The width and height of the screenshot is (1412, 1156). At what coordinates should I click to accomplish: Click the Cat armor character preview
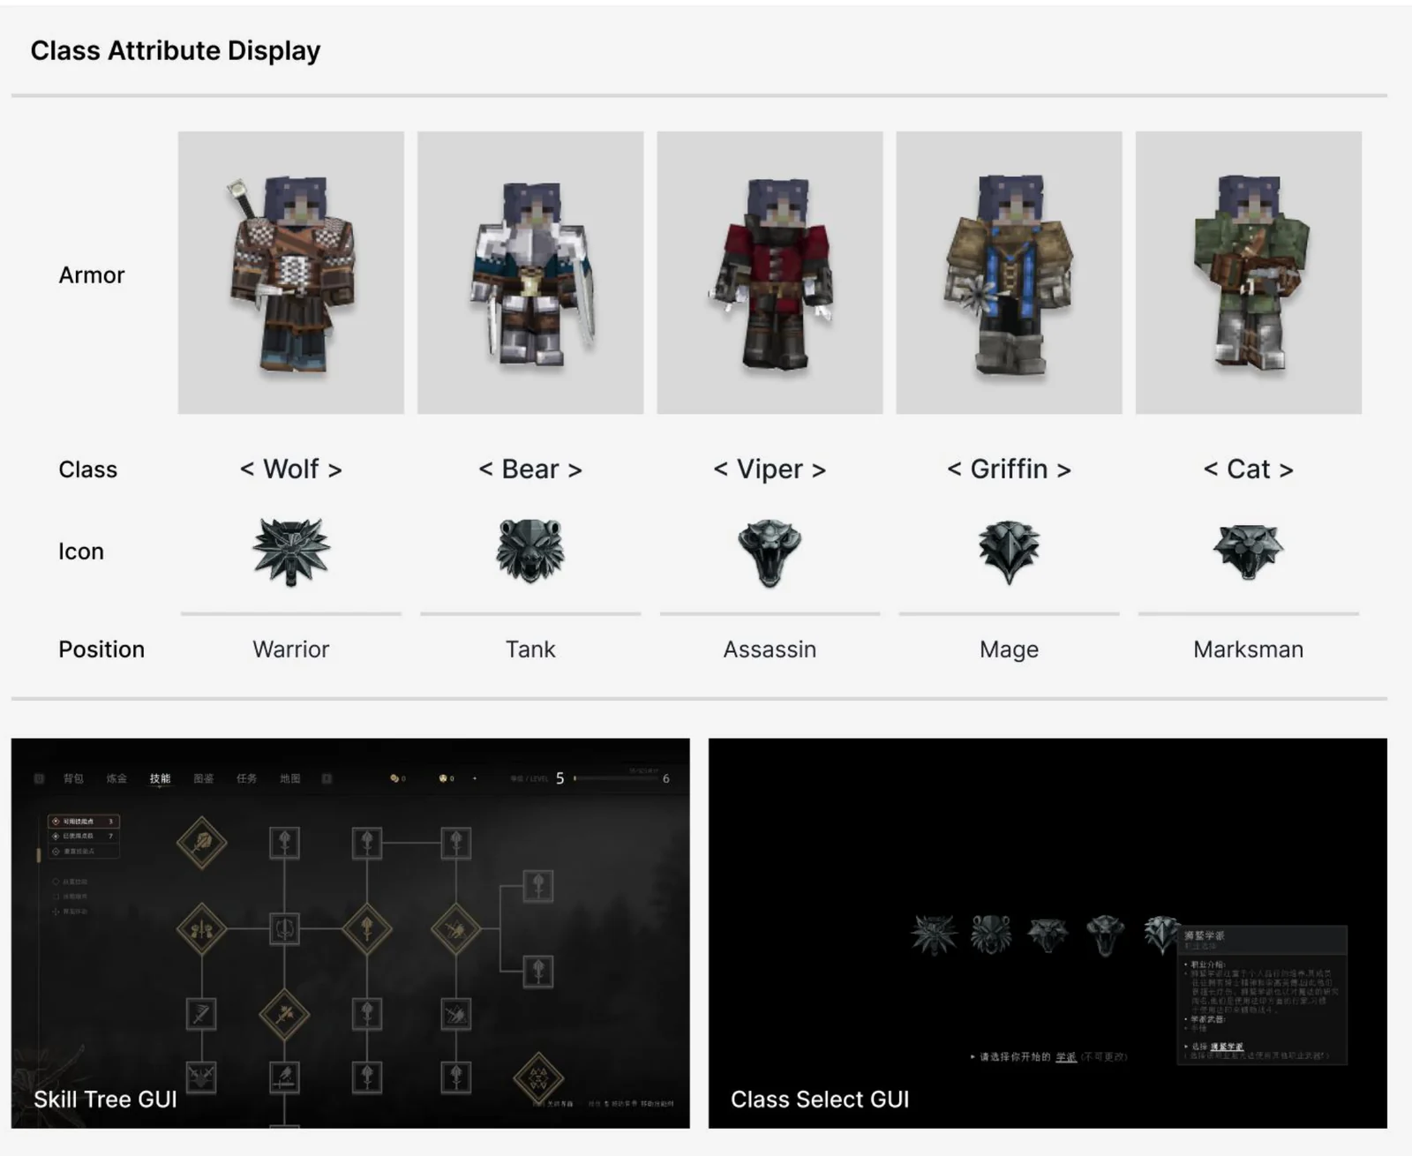coord(1249,273)
